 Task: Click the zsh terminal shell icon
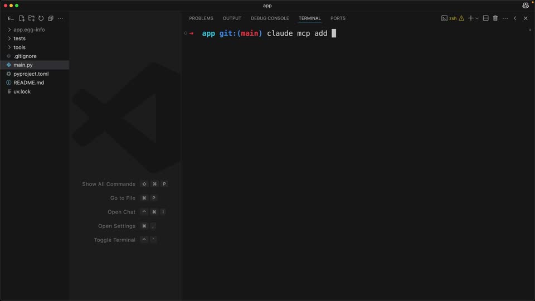(444, 18)
